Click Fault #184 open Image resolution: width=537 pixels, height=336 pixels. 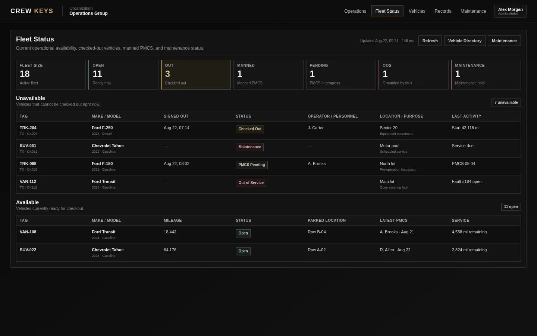tap(467, 181)
